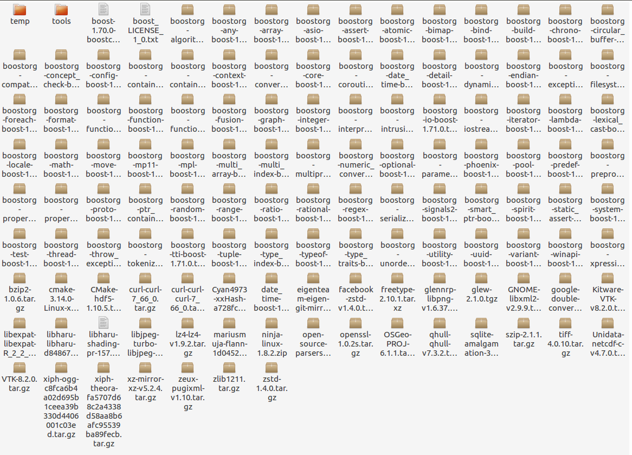This screenshot has width=632, height=455.
Task: Click the long xiph-ogg-c8fca6b4... file name
Action: (x=61, y=407)
